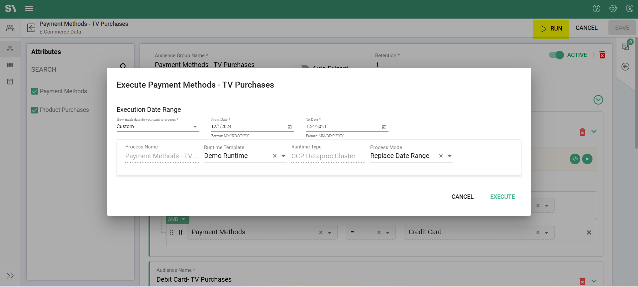Click the RUN button in the header
The image size is (638, 287).
(551, 29)
